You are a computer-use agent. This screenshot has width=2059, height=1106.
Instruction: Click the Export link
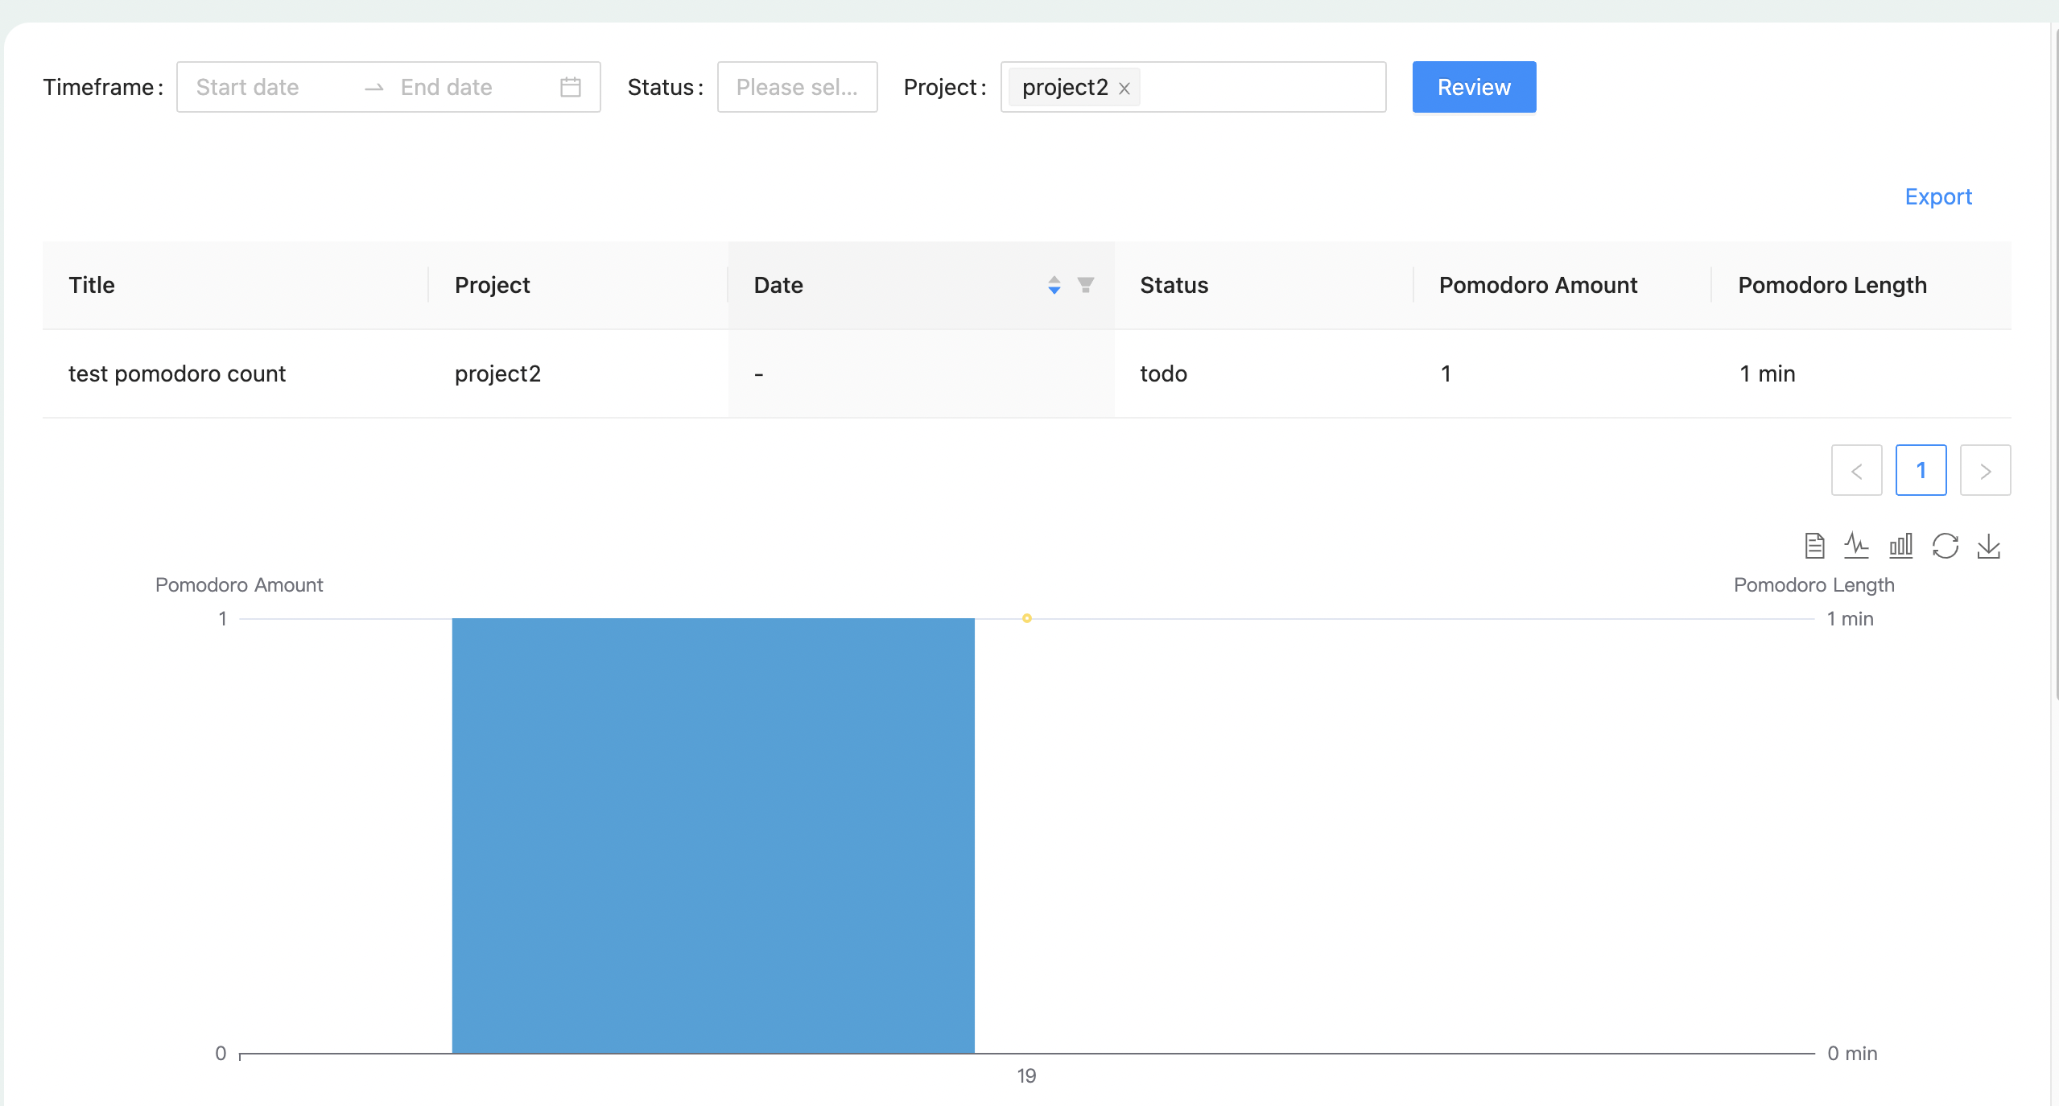coord(1937,196)
